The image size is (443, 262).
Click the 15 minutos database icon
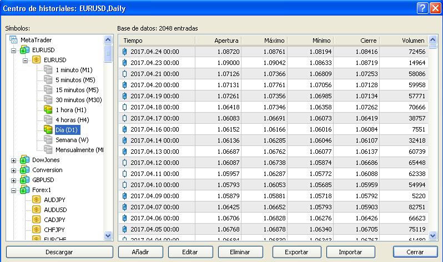(x=48, y=90)
